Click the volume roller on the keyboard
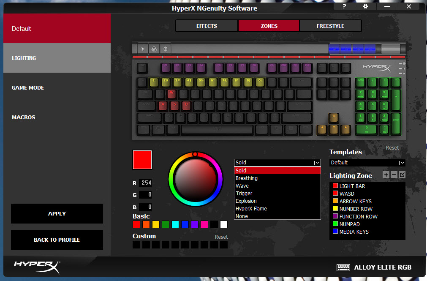427x281 pixels. point(391,49)
